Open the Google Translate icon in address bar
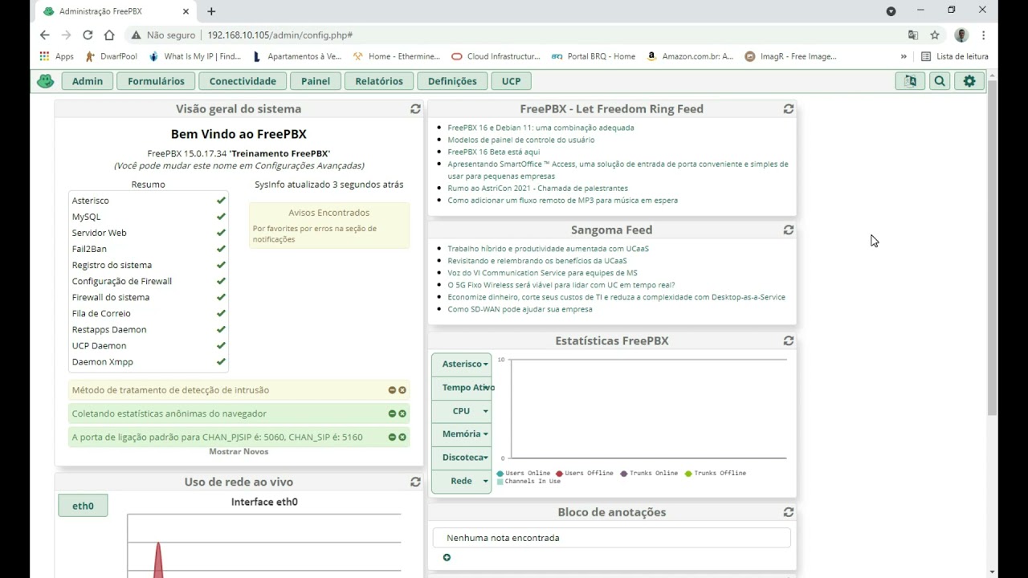 coord(913,35)
